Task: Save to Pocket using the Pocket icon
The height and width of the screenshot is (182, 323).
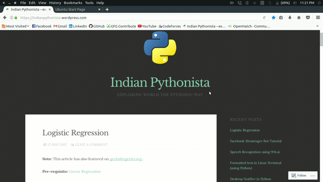Action: tap(308, 18)
